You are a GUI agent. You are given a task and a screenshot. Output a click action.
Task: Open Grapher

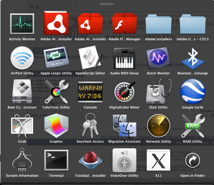[56, 126]
